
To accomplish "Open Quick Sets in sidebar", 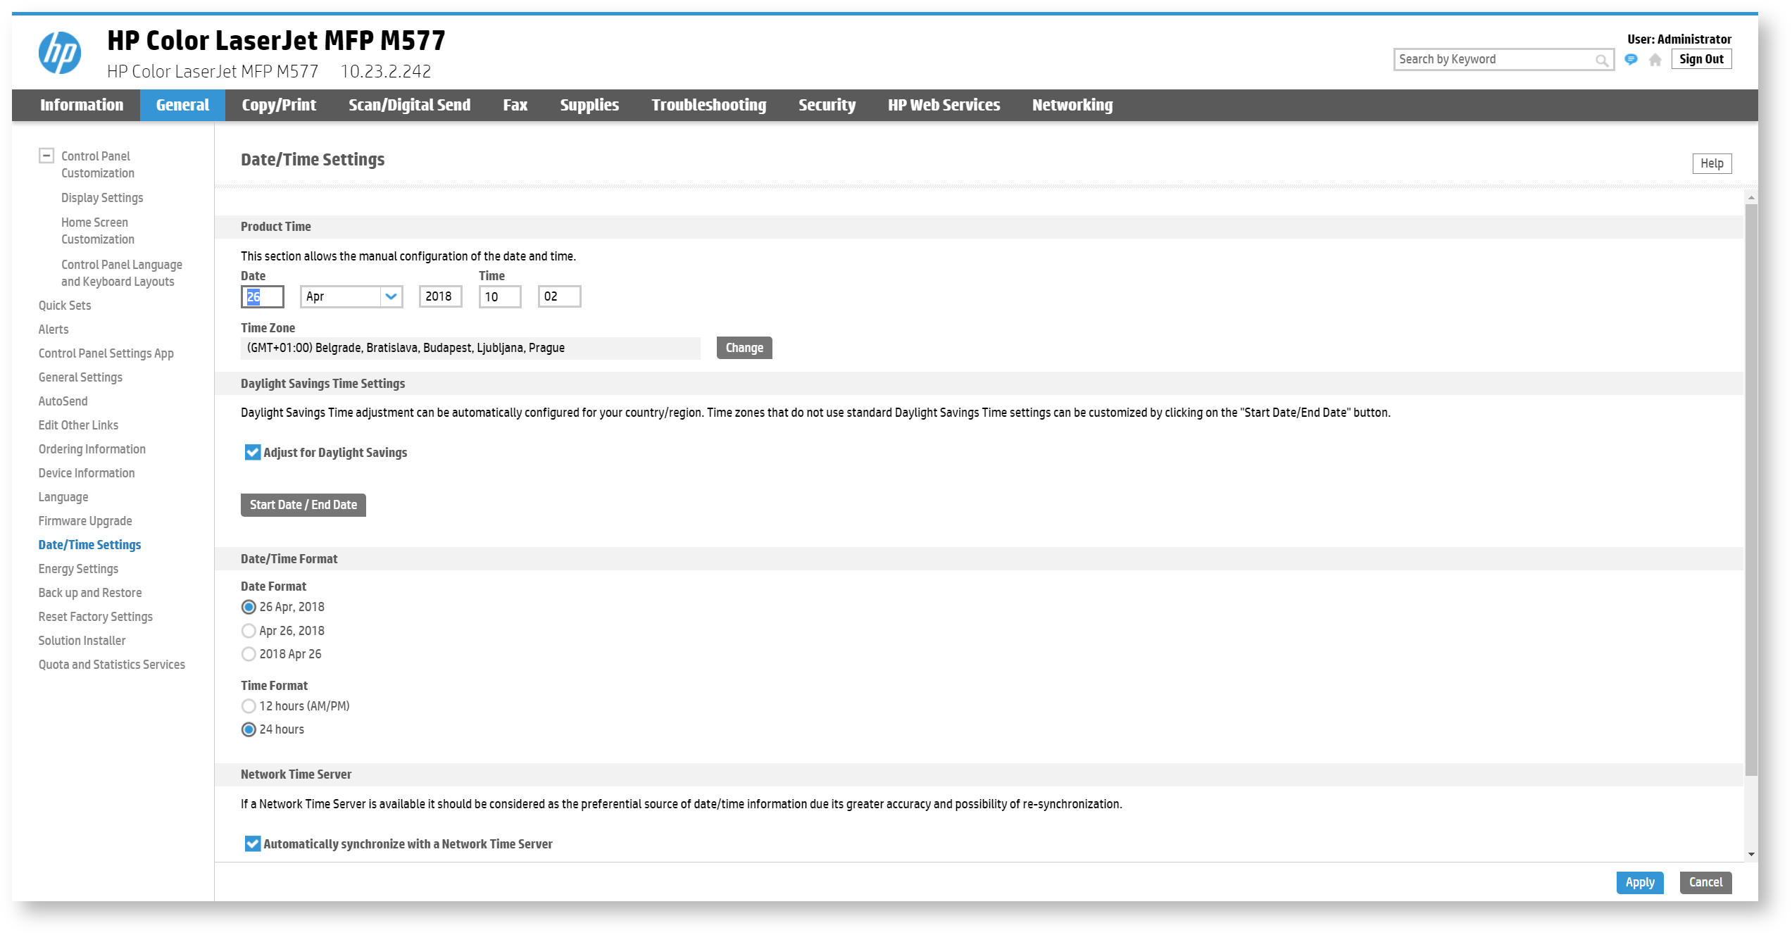I will tap(65, 306).
